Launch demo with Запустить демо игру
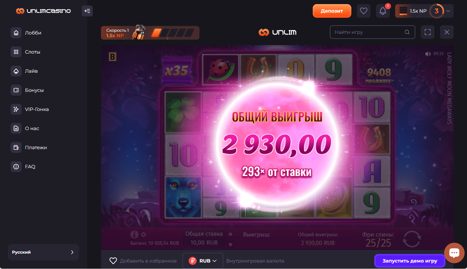The width and height of the screenshot is (467, 269). tap(410, 261)
